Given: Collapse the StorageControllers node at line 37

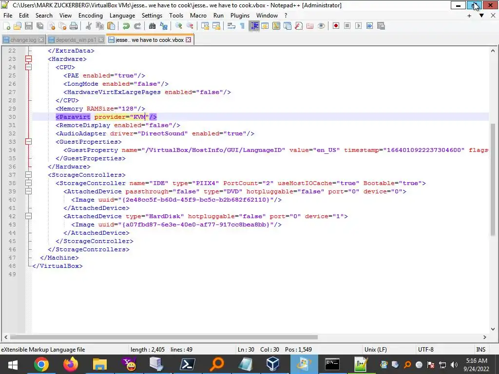Looking at the screenshot, I should point(28,175).
